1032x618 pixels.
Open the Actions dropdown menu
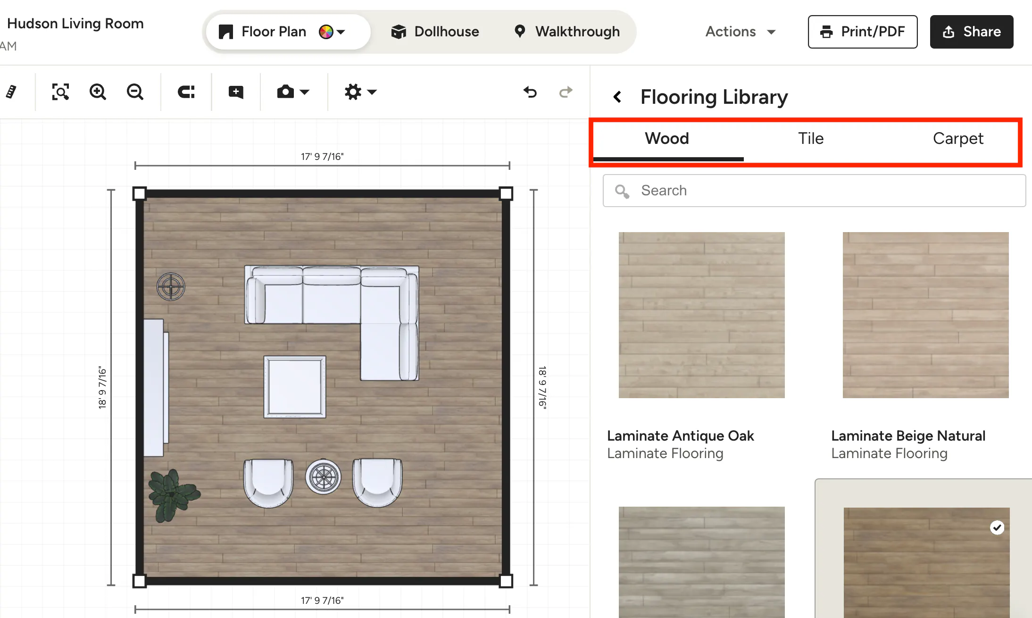point(741,32)
